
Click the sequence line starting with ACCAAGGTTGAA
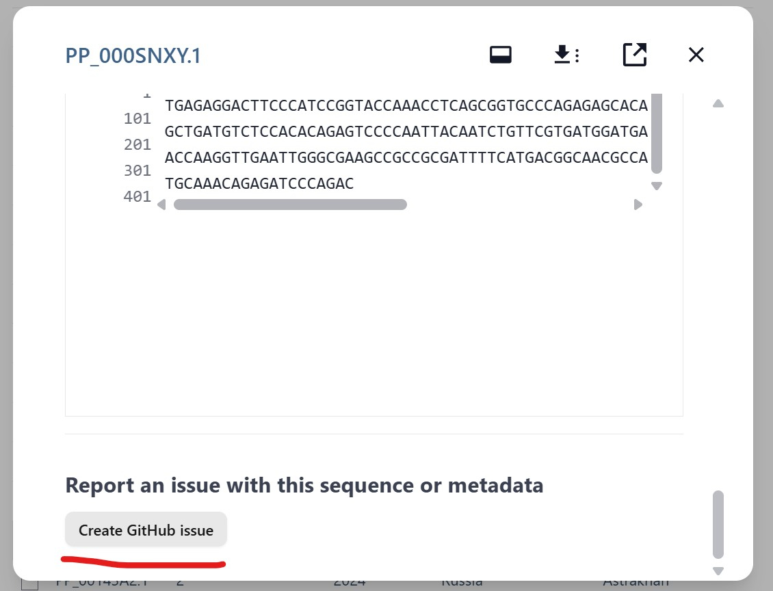pyautogui.click(x=406, y=158)
